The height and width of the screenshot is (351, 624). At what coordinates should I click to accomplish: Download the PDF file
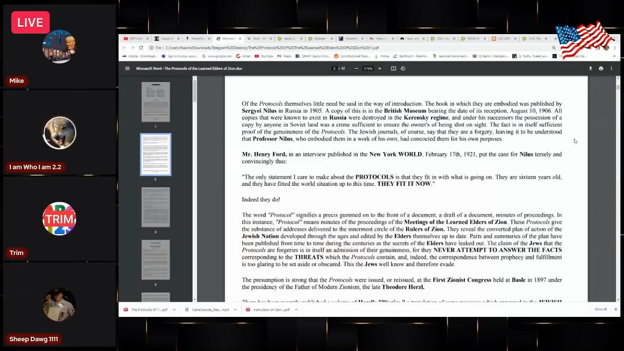pyautogui.click(x=590, y=68)
